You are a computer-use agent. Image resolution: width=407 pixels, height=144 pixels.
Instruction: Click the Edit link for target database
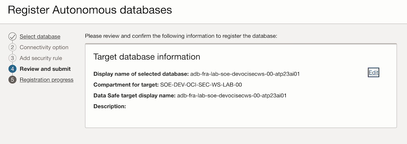tap(374, 73)
